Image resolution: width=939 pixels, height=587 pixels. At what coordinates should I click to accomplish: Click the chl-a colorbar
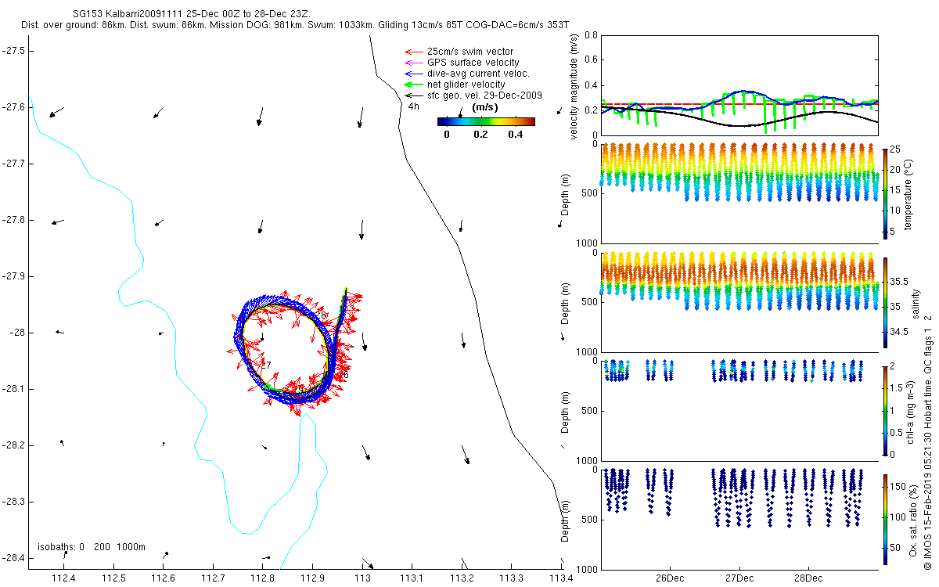[885, 410]
